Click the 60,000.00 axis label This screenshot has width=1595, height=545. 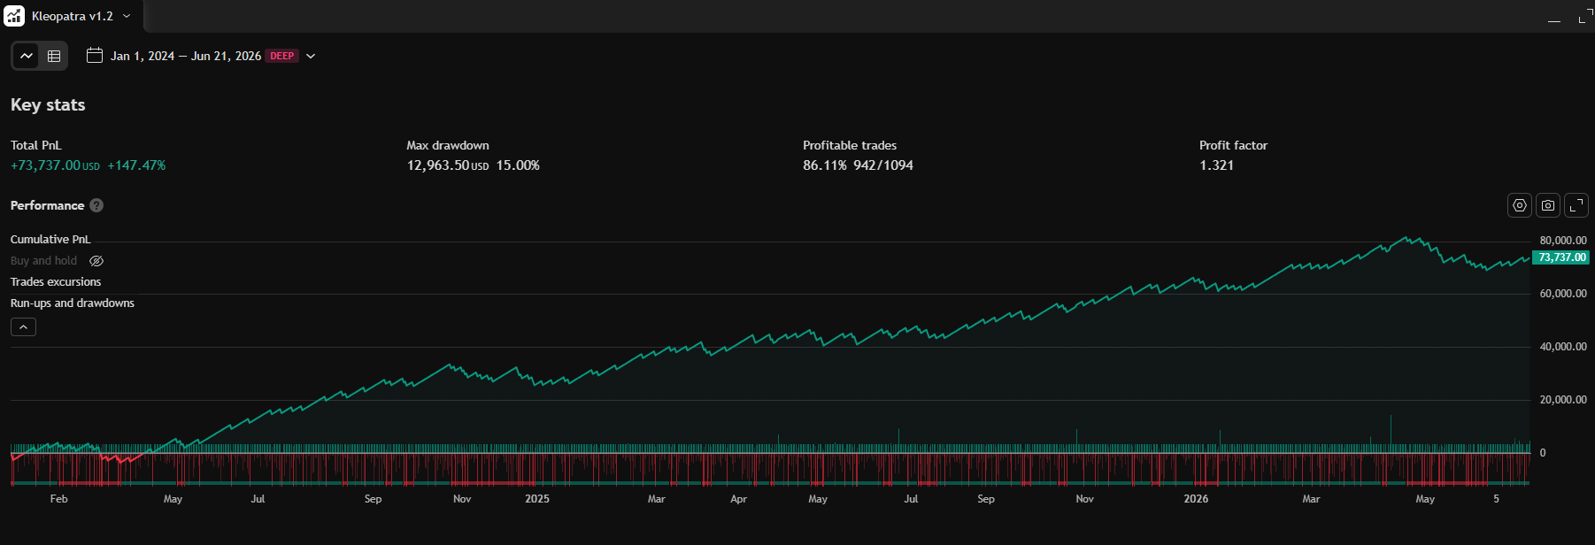pyautogui.click(x=1563, y=294)
